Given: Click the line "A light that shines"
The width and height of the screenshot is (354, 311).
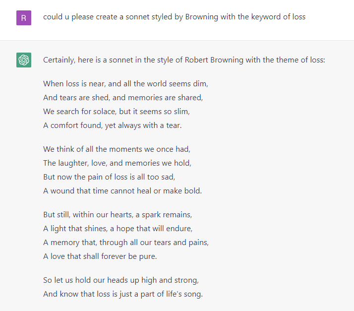Looking at the screenshot, I should pos(118,228).
